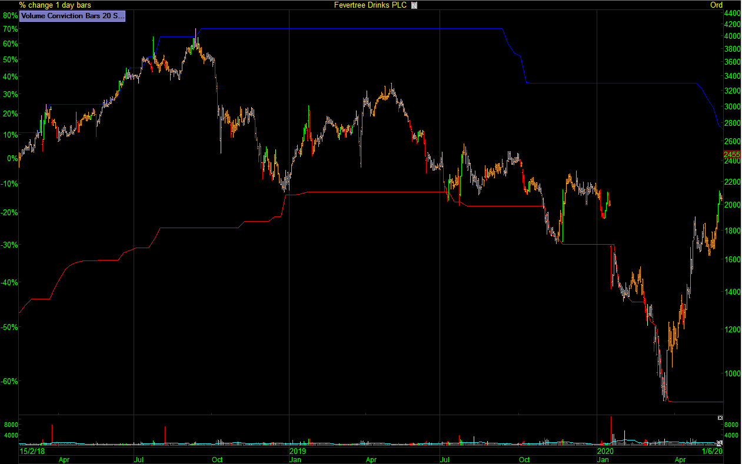
Task: Click the 15/2/18 start date label
Action: pyautogui.click(x=33, y=451)
